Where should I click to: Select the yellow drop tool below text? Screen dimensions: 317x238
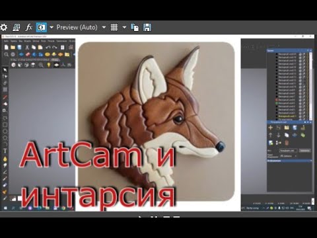tap(5, 159)
